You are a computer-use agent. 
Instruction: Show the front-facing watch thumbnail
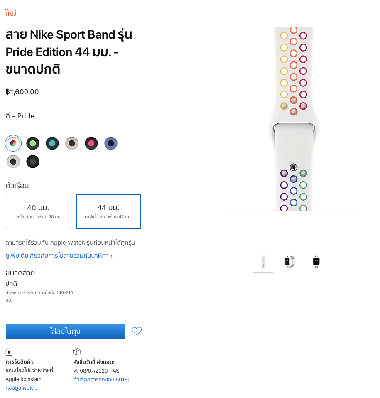click(x=316, y=262)
